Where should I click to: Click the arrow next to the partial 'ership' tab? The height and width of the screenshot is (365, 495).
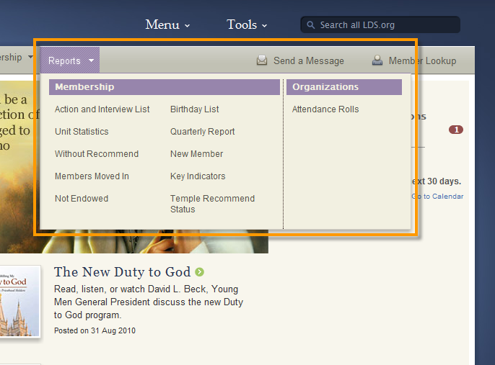tap(30, 57)
